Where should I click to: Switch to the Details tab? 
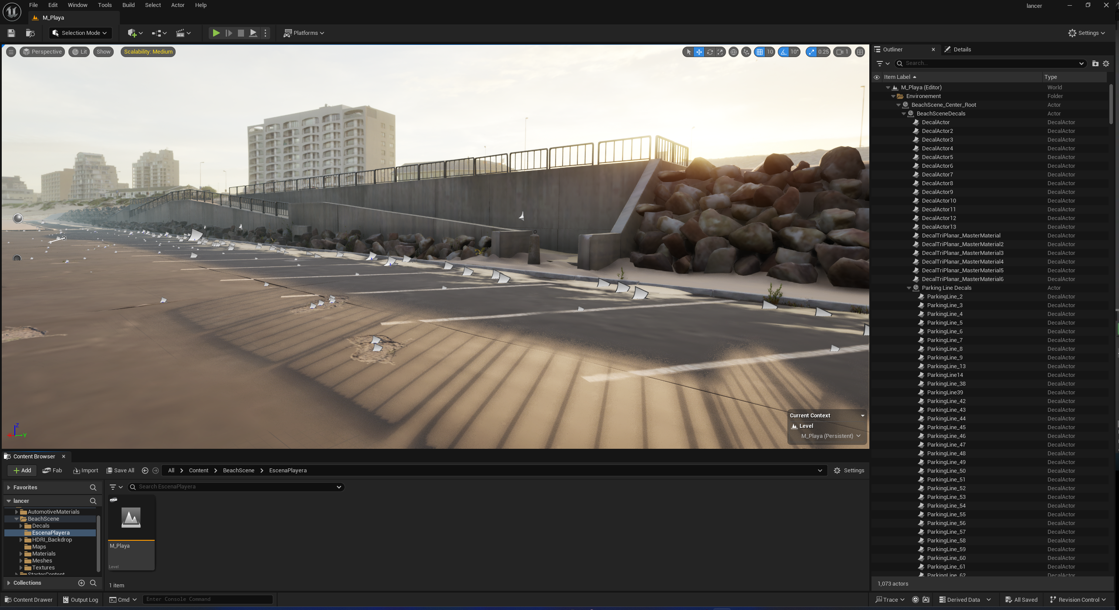pyautogui.click(x=958, y=50)
